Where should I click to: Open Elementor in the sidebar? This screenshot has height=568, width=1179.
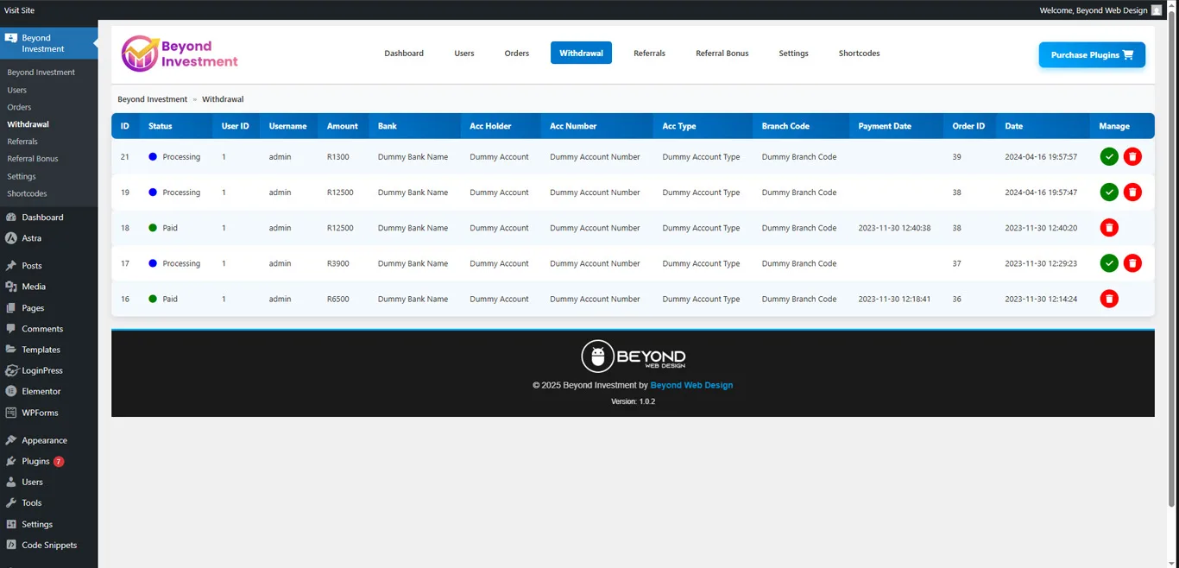pyautogui.click(x=41, y=391)
